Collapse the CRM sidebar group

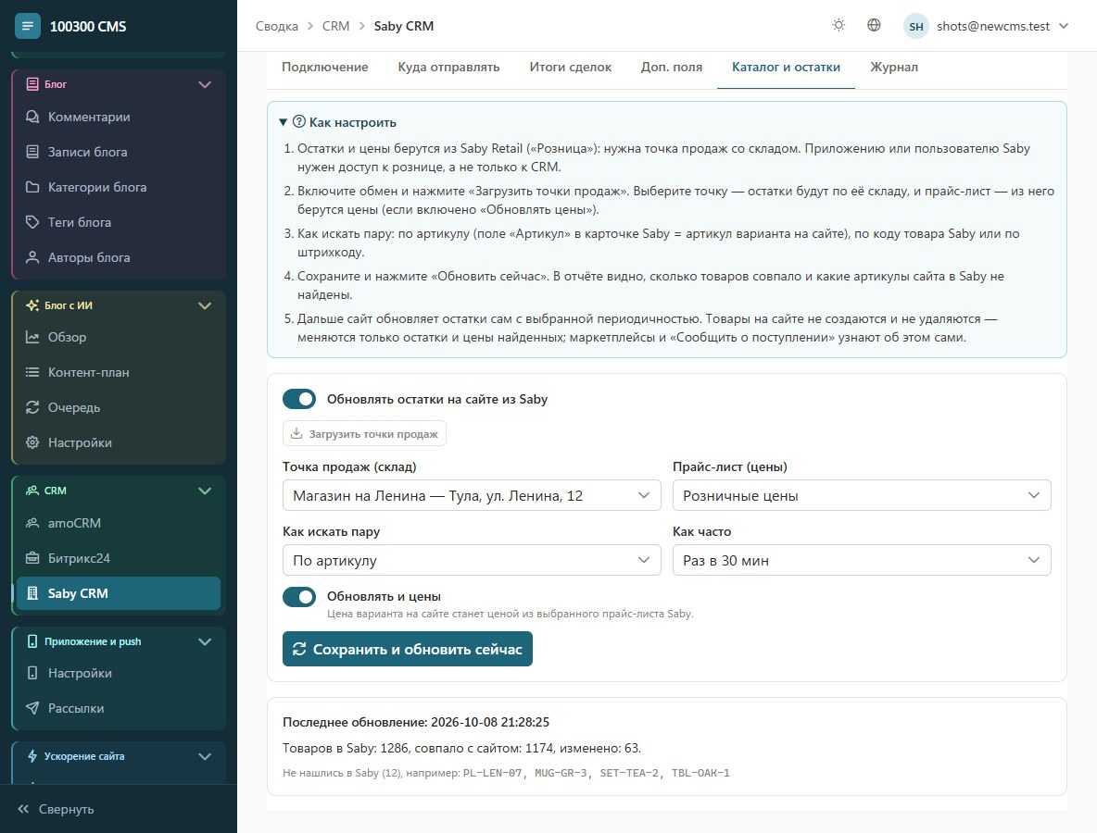[204, 491]
